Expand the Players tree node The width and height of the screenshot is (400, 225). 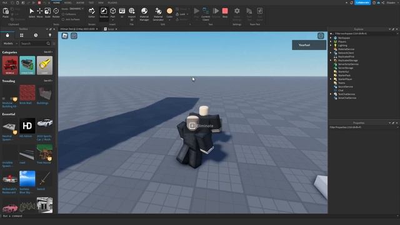tap(331, 42)
